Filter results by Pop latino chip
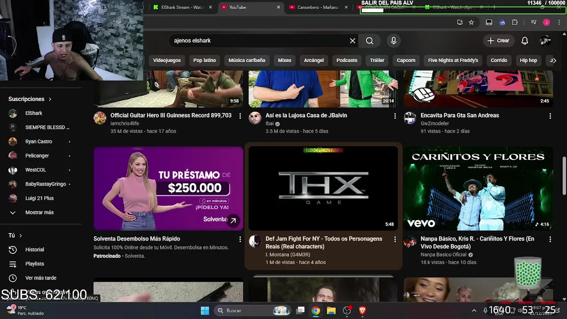 [205, 60]
